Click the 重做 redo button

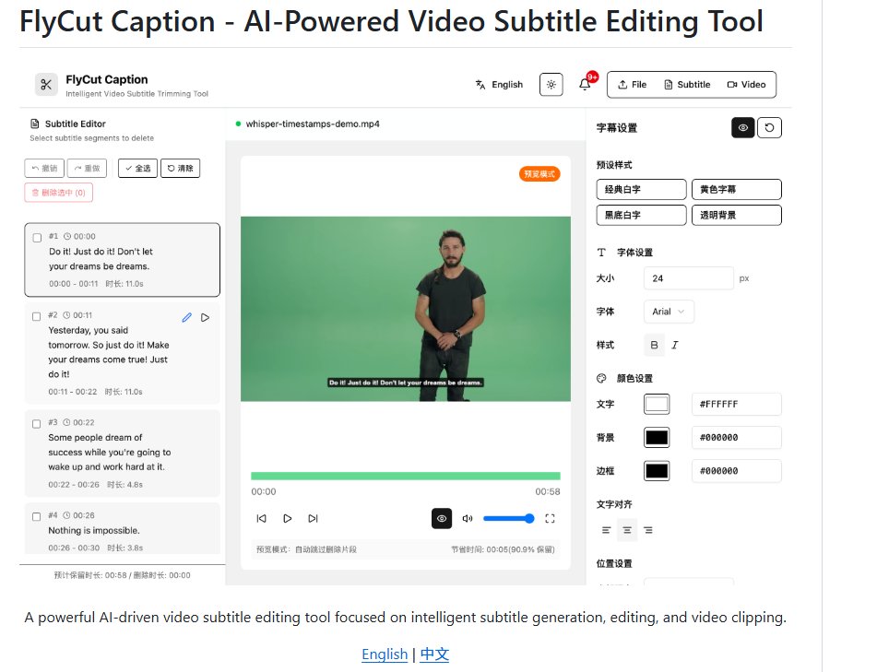pyautogui.click(x=87, y=169)
